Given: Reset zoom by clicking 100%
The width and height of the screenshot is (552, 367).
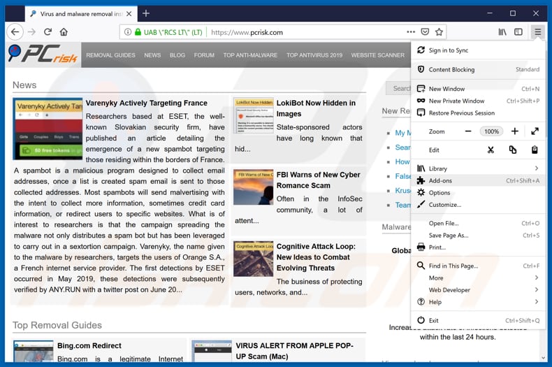Looking at the screenshot, I should click(x=491, y=131).
